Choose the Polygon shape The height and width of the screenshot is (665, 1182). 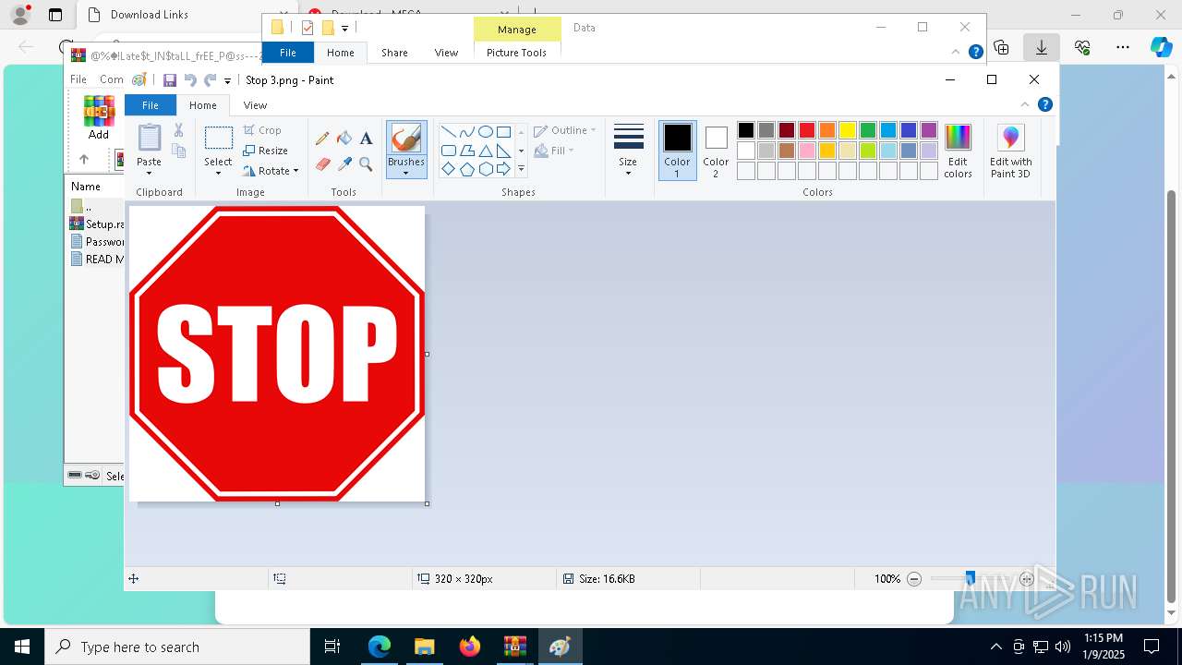point(466,151)
